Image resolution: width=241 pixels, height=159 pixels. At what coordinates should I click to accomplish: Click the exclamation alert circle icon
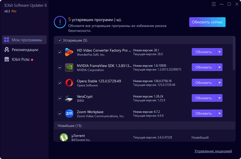[x=60, y=22]
